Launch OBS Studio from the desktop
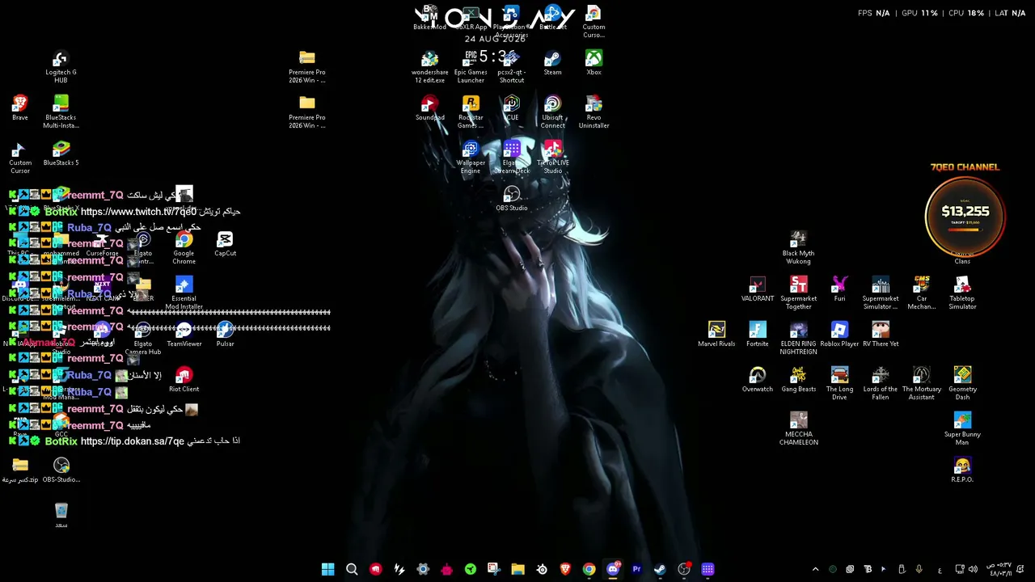The image size is (1035, 582). (x=512, y=199)
